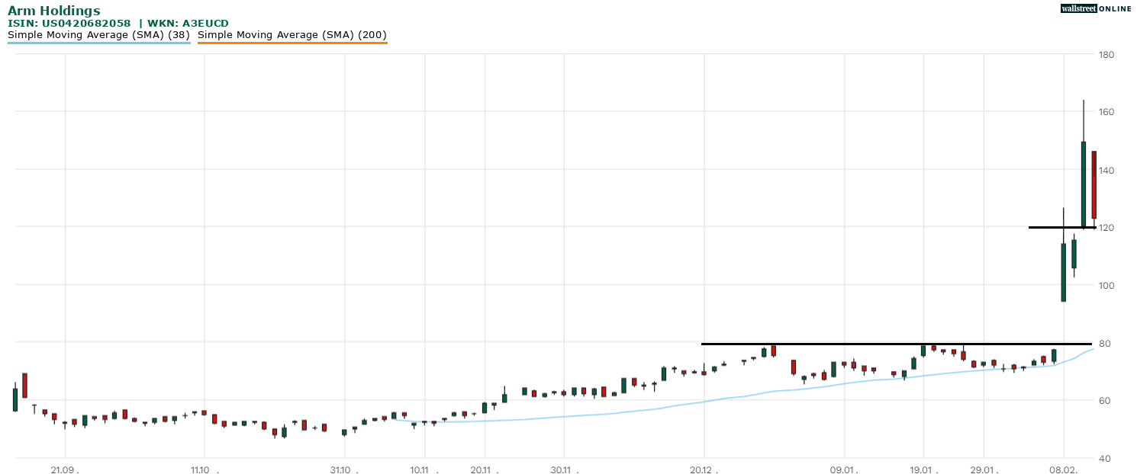The height and width of the screenshot is (474, 1137).
Task: Toggle the Simple Moving Average (SMA) (38) legend
Action: coord(98,34)
